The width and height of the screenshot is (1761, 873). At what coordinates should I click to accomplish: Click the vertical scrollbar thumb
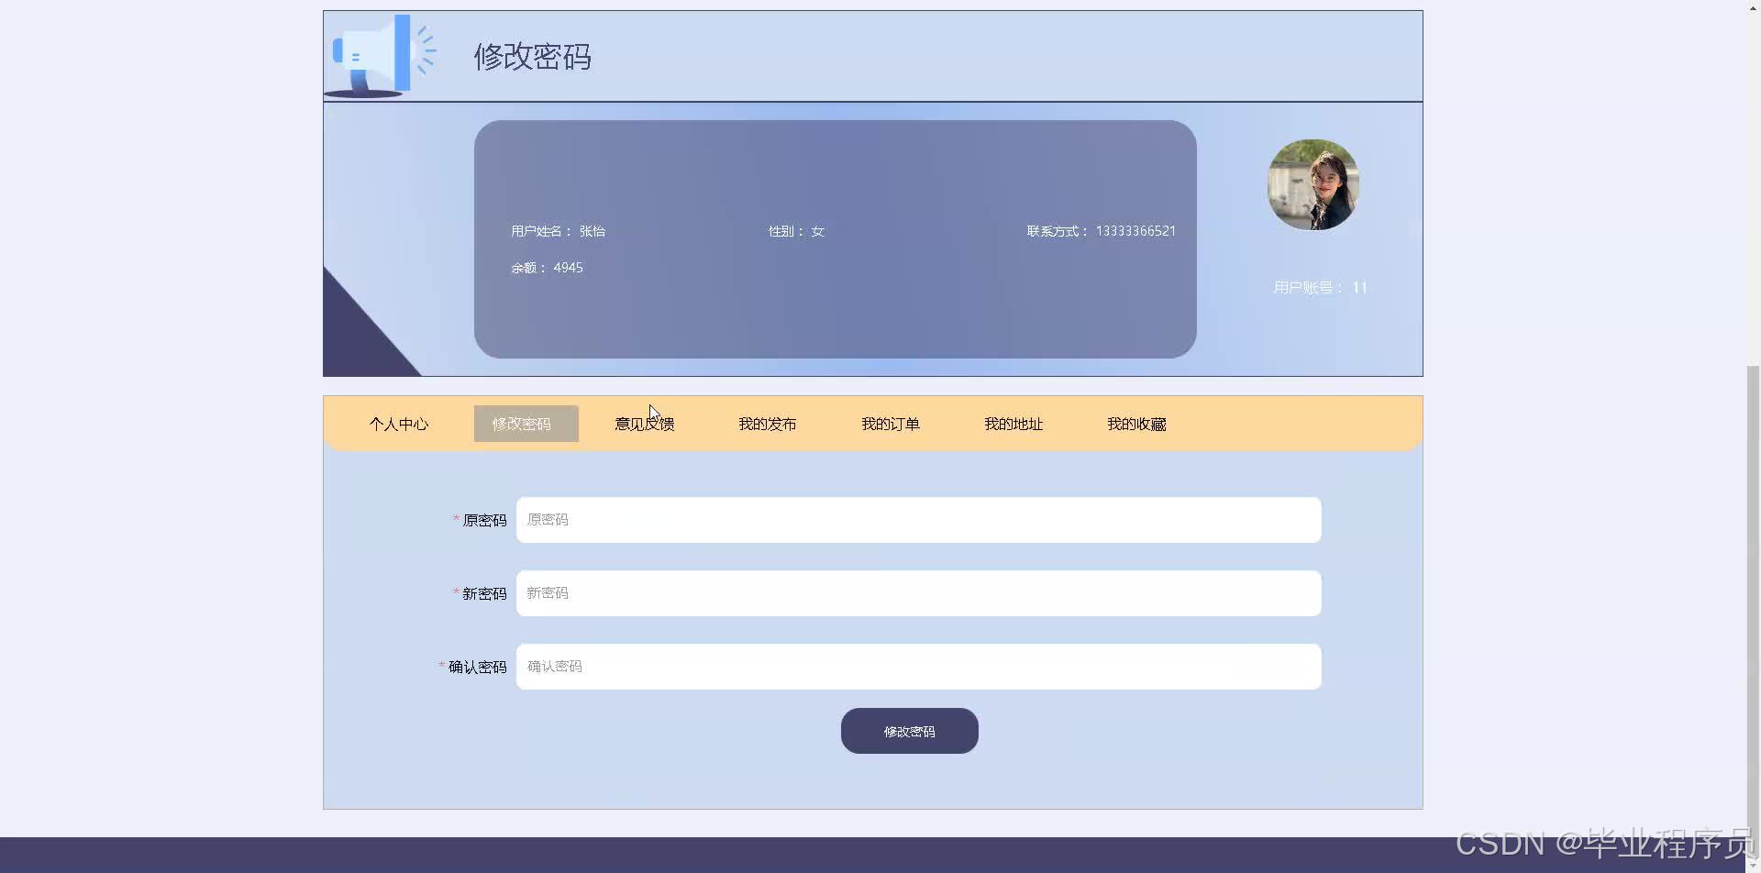1753,611
